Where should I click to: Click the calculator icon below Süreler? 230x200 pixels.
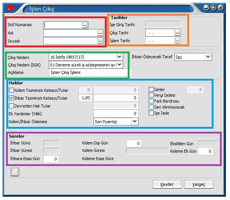[x=15, y=172]
